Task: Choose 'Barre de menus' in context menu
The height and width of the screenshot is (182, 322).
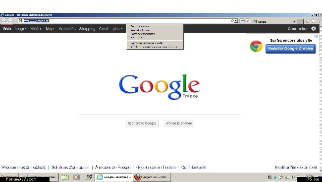Action: pyautogui.click(x=155, y=26)
